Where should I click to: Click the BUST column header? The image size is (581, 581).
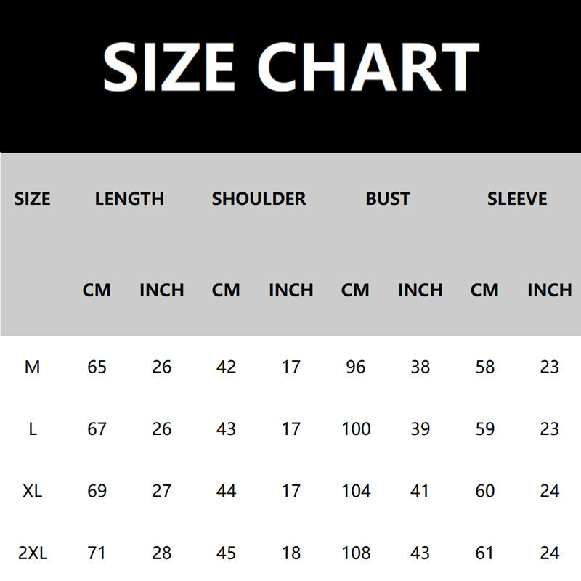point(388,198)
